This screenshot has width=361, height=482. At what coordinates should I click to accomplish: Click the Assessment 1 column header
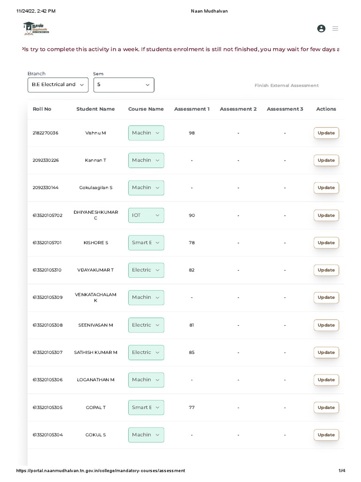[192, 109]
